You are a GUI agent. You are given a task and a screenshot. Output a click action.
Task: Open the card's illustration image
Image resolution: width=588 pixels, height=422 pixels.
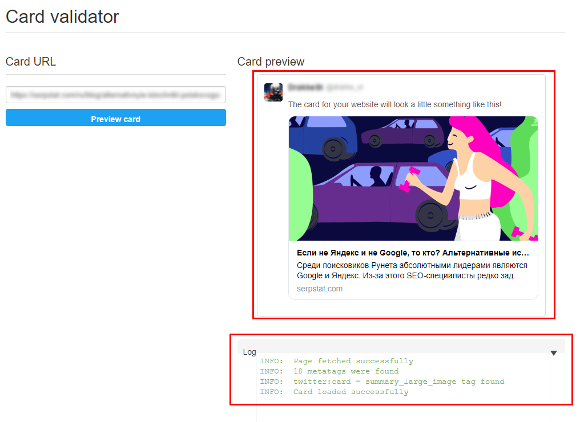point(413,178)
